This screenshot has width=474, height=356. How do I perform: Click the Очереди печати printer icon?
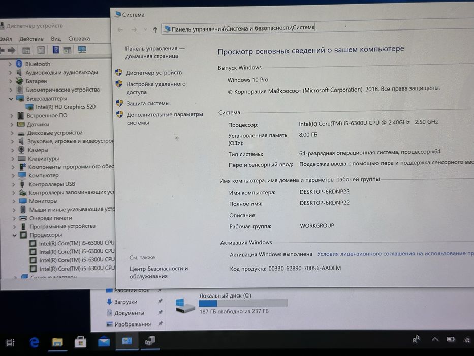tap(23, 218)
